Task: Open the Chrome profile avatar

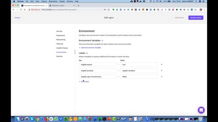Action: coord(201,10)
